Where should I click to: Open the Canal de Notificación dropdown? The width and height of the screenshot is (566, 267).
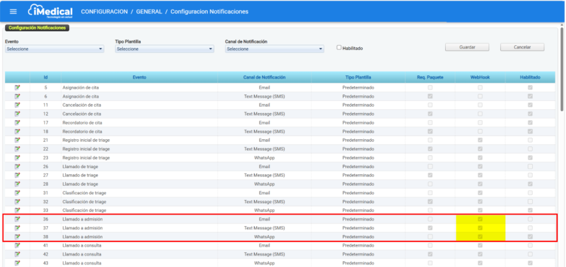pyautogui.click(x=274, y=49)
